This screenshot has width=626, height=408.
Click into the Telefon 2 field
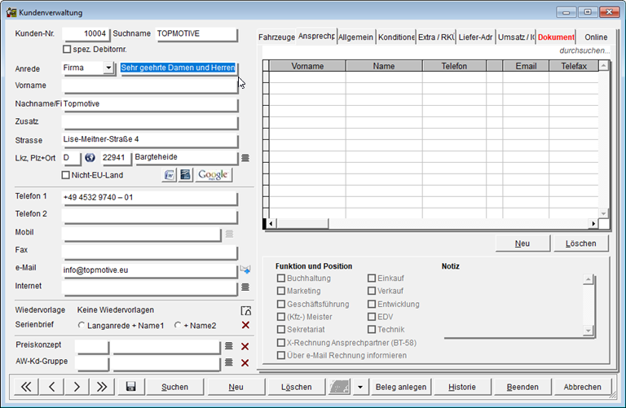150,215
